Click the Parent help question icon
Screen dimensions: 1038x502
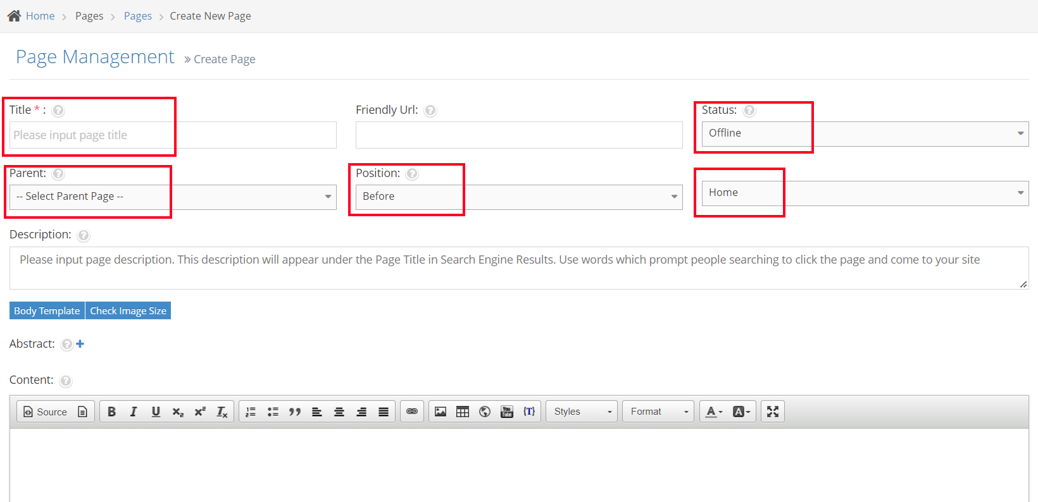pyautogui.click(x=58, y=174)
